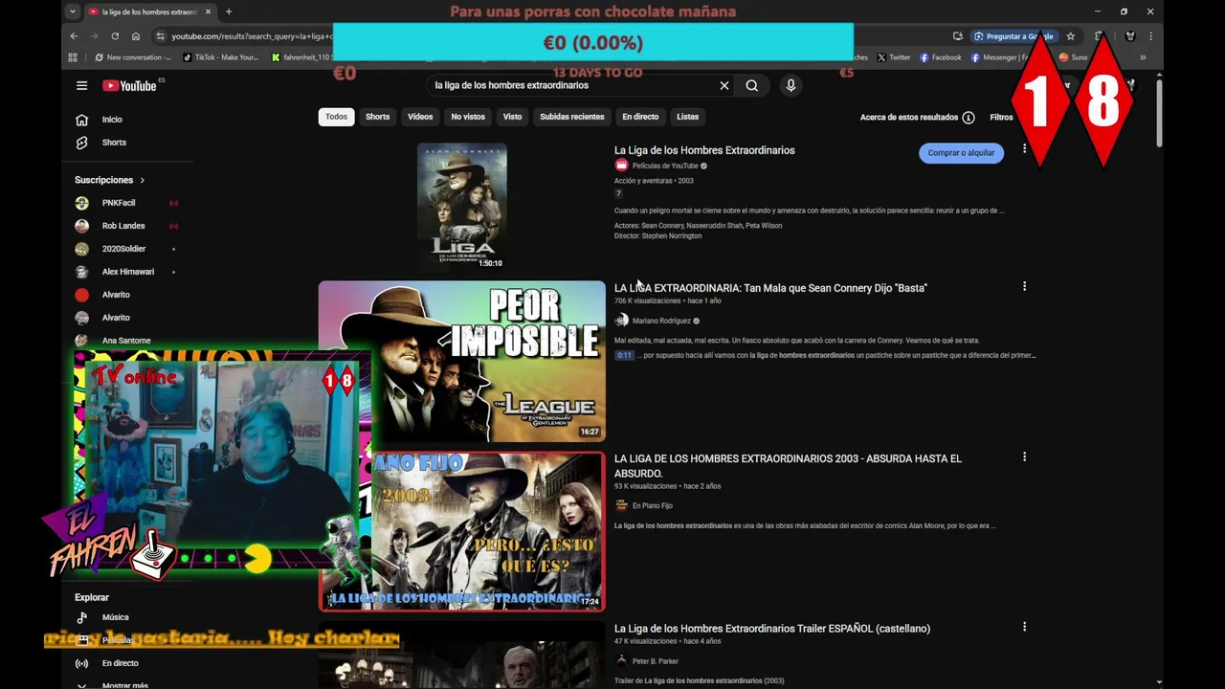The image size is (1225, 689).
Task: Open a new browser tab
Action: pyautogui.click(x=228, y=11)
